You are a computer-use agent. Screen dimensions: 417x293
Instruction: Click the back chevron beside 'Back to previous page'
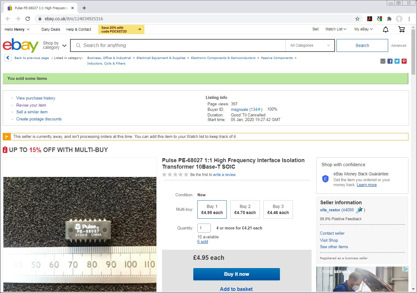pyautogui.click(x=8, y=58)
